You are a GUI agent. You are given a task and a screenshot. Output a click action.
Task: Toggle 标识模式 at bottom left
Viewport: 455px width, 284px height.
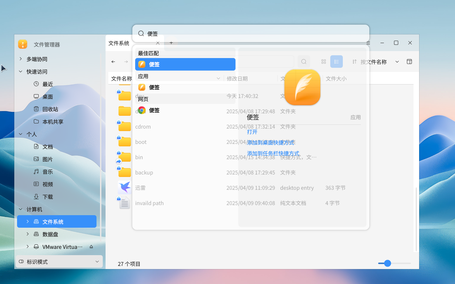59,261
